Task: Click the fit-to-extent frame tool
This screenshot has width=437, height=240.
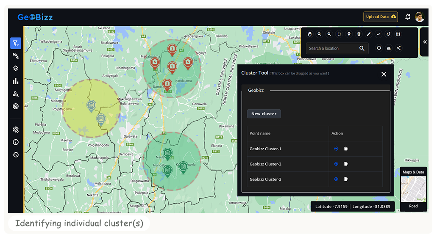Action: [339, 34]
